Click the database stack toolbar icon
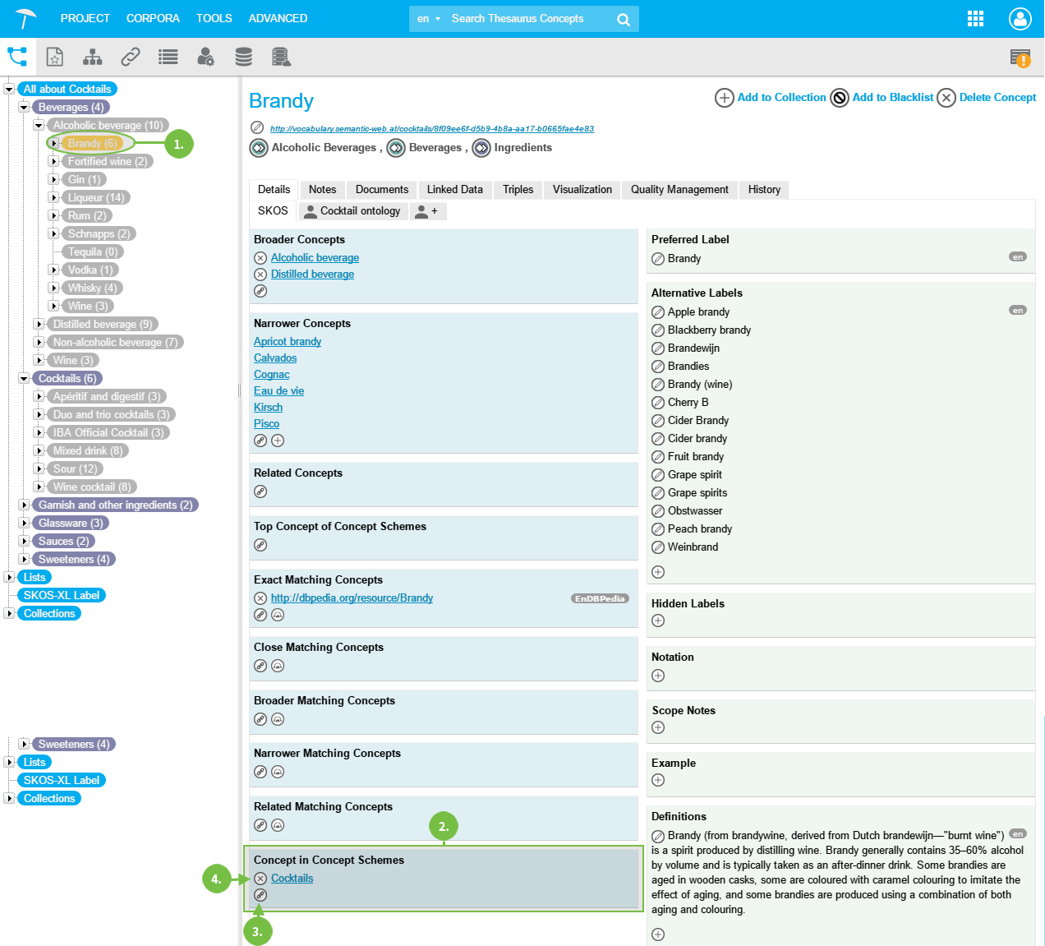Screen dimensions: 1045x946 click(243, 57)
